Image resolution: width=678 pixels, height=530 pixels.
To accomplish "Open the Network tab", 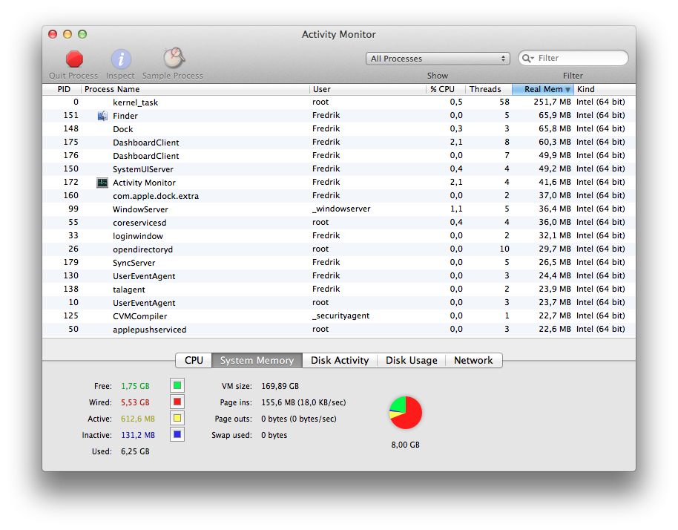I will tap(473, 361).
